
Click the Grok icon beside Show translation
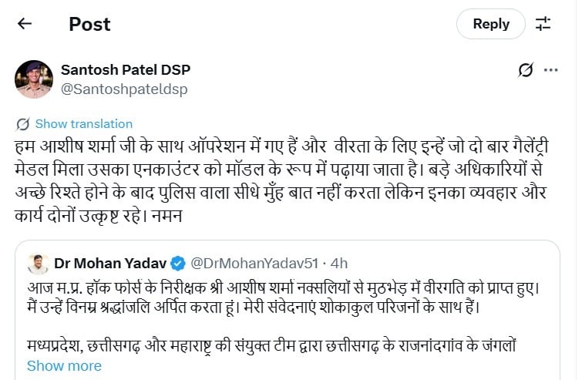[23, 124]
